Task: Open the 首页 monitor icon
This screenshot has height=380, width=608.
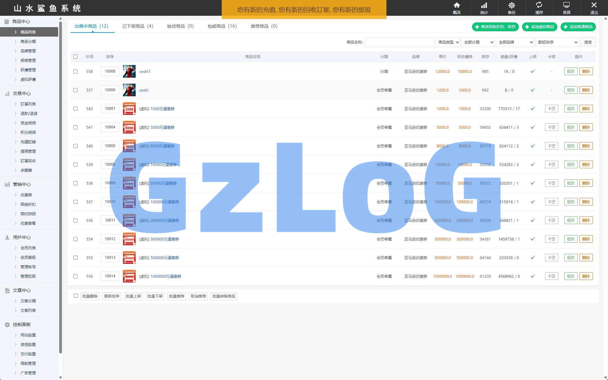Action: (x=566, y=5)
